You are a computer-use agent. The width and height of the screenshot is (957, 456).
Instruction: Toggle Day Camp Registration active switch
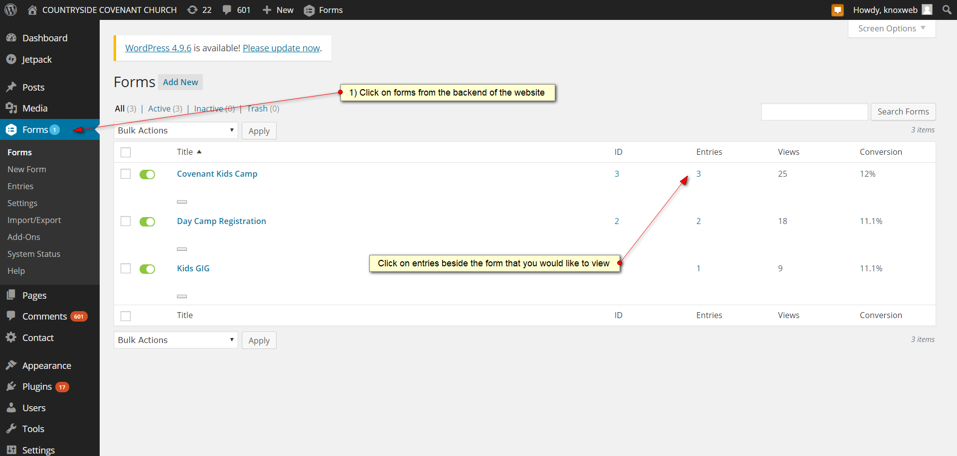pyautogui.click(x=147, y=222)
